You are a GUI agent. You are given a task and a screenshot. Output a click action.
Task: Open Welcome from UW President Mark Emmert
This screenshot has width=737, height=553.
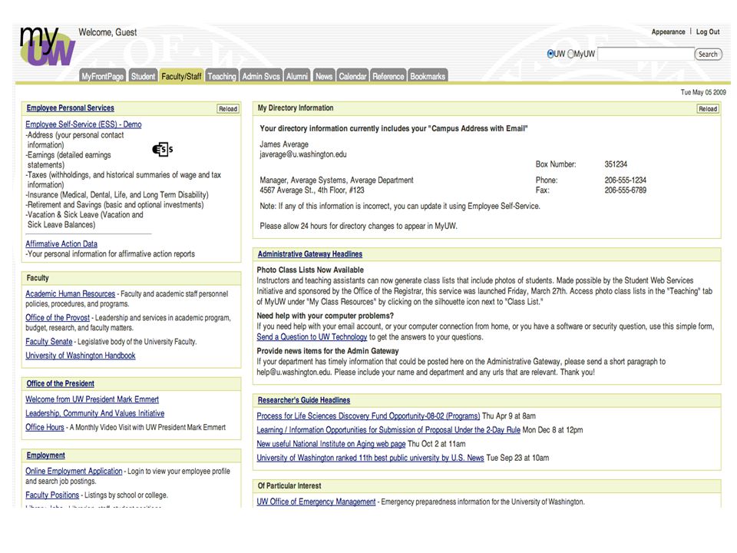click(x=92, y=399)
